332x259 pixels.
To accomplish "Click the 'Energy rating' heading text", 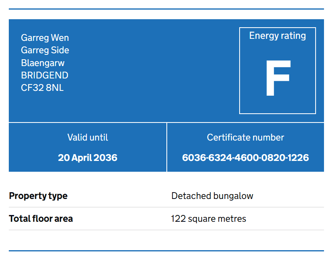I will (x=277, y=36).
